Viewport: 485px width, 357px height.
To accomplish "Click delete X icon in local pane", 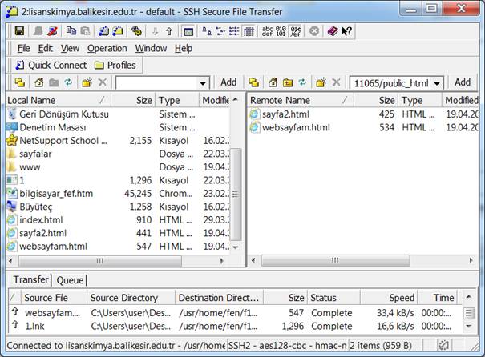I will click(102, 82).
